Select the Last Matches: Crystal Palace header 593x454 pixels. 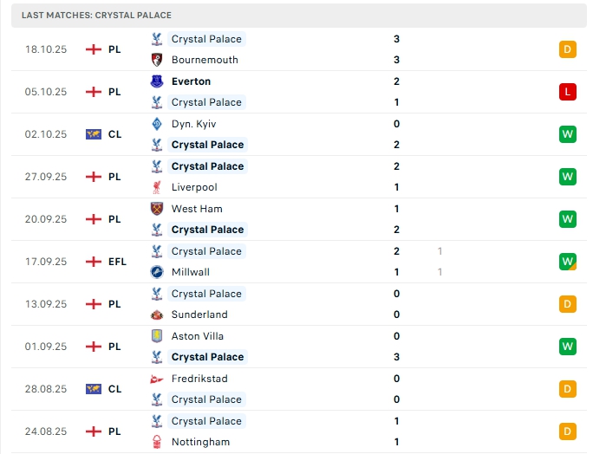pos(96,15)
